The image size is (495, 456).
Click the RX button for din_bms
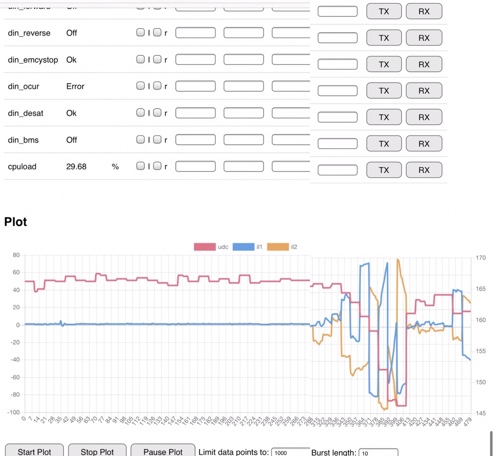pos(423,144)
